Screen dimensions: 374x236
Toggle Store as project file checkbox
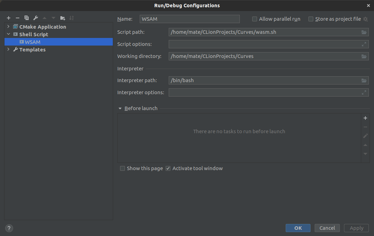[311, 19]
